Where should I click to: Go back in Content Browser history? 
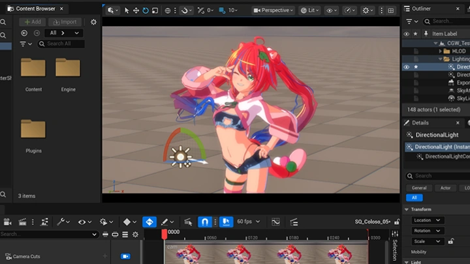click(24, 33)
